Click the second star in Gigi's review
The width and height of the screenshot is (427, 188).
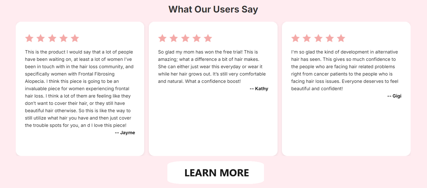[307, 38]
